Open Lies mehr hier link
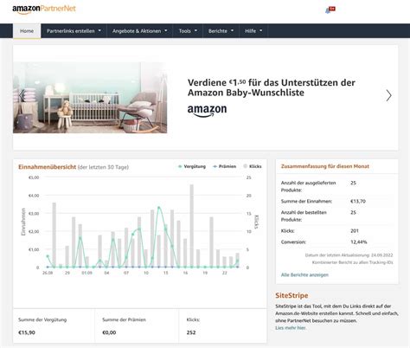The image size is (410, 348). point(291,328)
